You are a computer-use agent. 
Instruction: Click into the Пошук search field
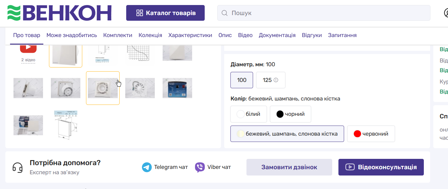327,13
